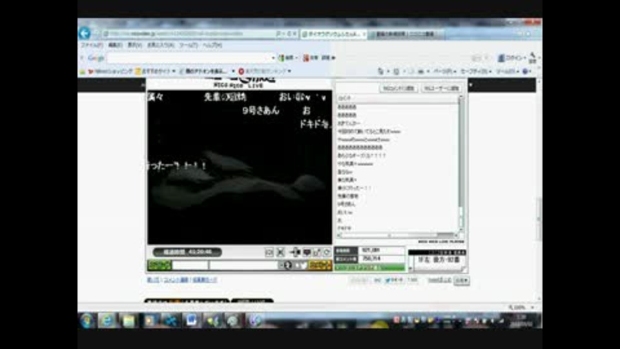Image resolution: width=620 pixels, height=349 pixels.
Task: Open the dropdown button at the right of the share row
Action: coord(461,280)
